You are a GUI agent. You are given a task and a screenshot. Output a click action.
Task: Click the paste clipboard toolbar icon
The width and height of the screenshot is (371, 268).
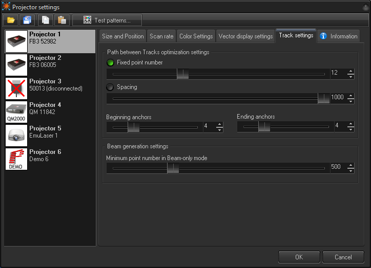coord(61,20)
